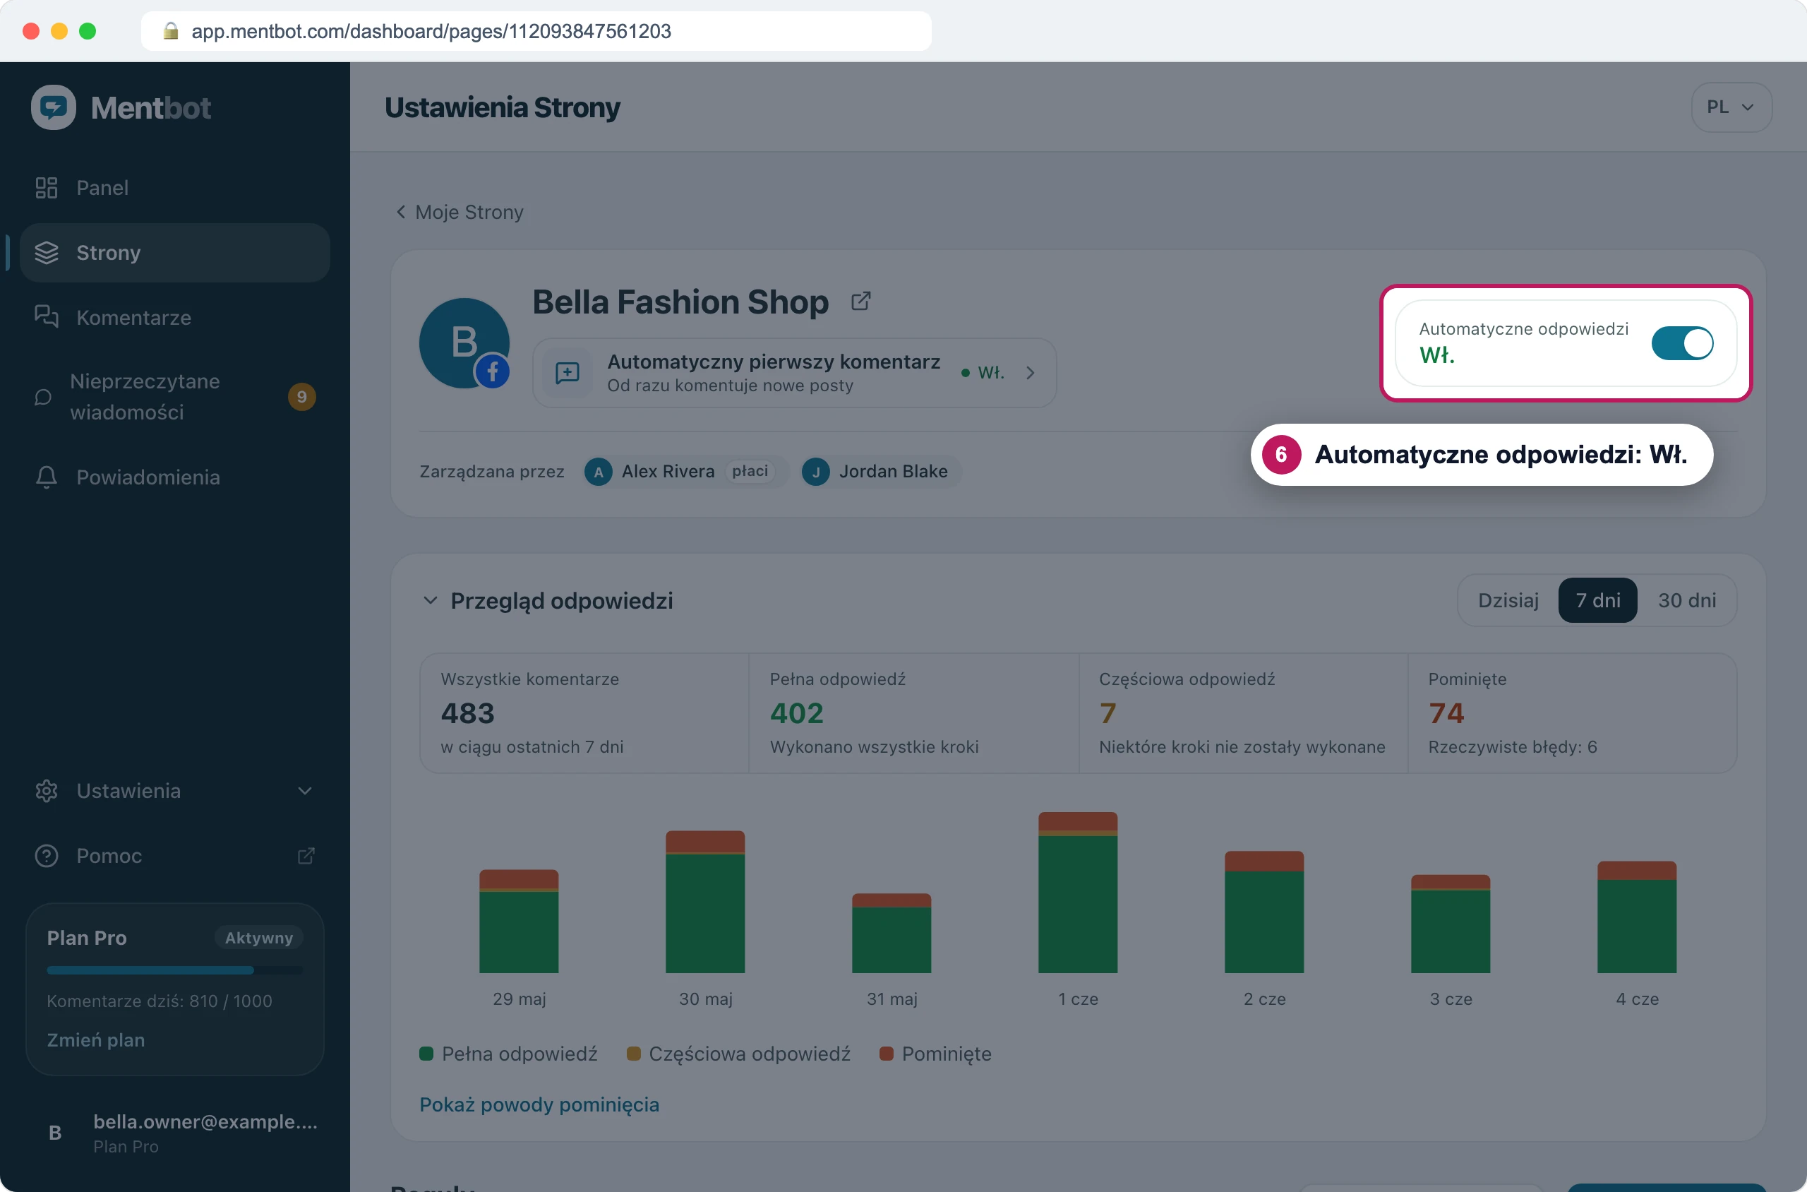The width and height of the screenshot is (1807, 1192).
Task: Click Jordan Blake avatar icon
Action: coord(815,472)
